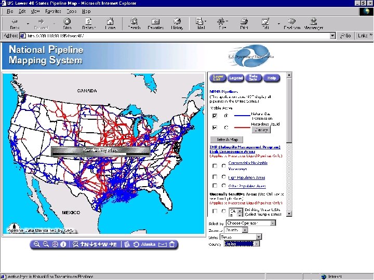Go to the browser Home page

[110, 23]
